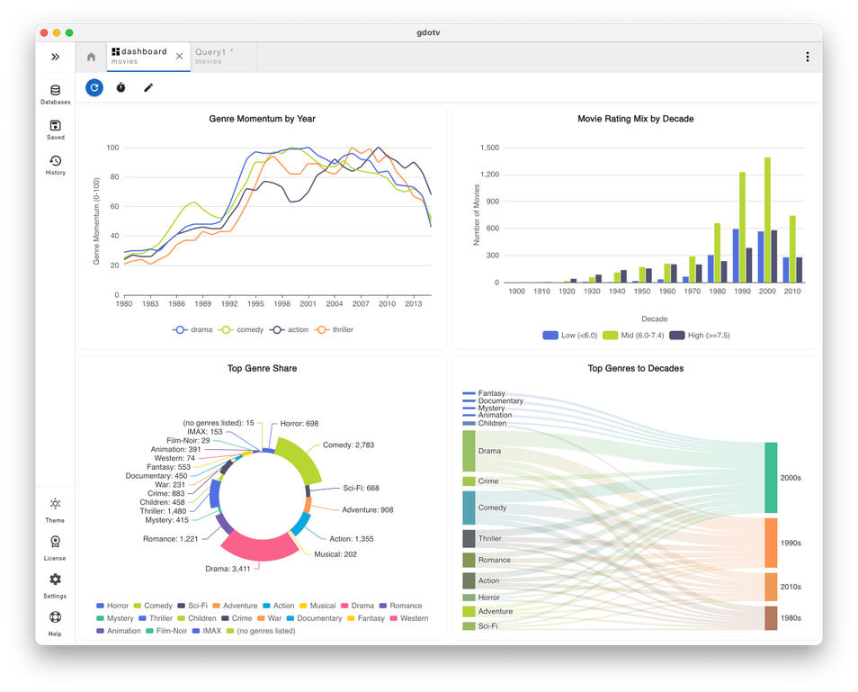Switch to the Query1 tab
The height and width of the screenshot is (692, 858).
[214, 56]
